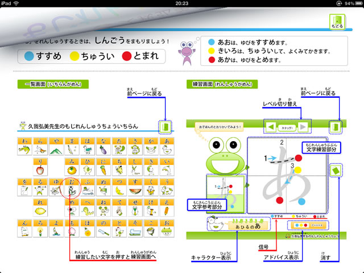
Task: Select the を hiragana tile
Action: tap(24, 187)
